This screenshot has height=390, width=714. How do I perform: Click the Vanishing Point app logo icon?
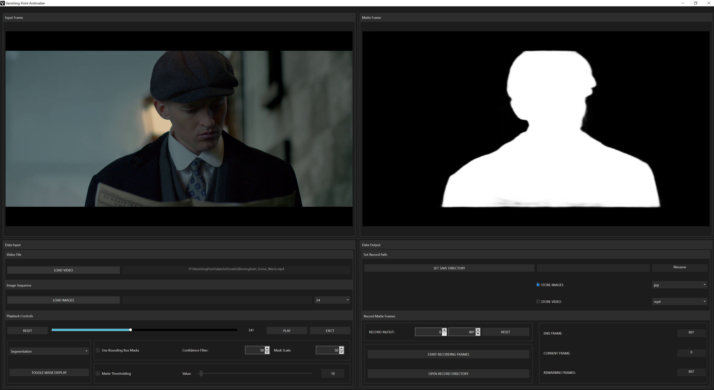click(3, 3)
